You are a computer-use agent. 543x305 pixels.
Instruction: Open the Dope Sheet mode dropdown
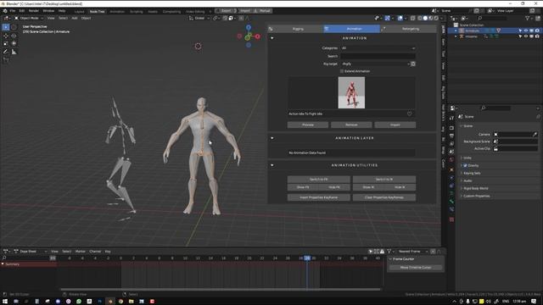tap(30, 252)
